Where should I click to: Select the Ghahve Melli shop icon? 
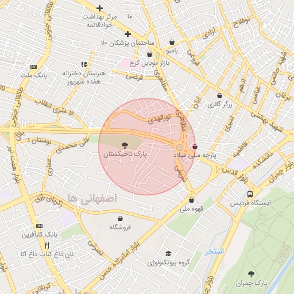point(191,200)
